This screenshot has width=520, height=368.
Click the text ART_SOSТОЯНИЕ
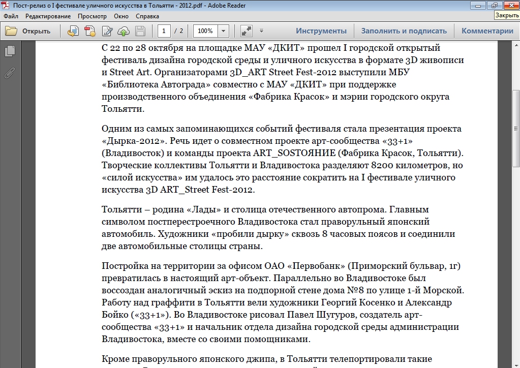294,153
